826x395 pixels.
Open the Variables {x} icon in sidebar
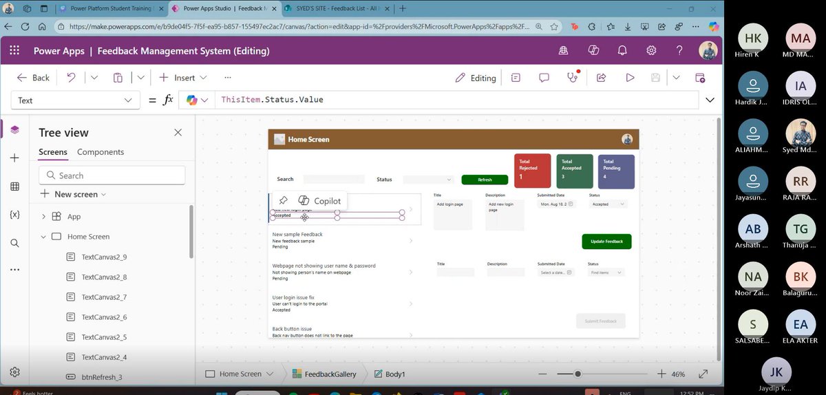coord(15,215)
